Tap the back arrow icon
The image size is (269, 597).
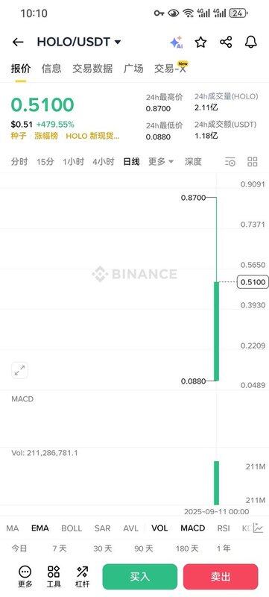pos(18,42)
